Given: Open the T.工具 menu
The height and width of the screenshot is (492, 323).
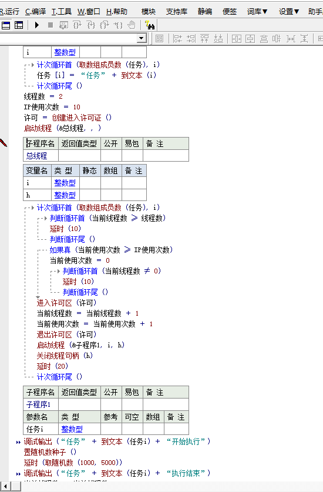Looking at the screenshot, I should 62,12.
